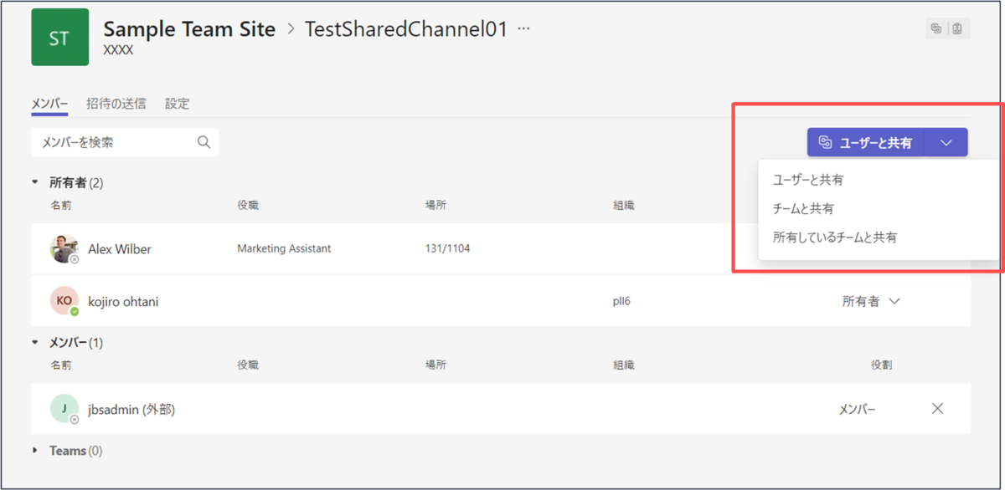The height and width of the screenshot is (490, 1005).
Task: Click the Marketing Assistant job title
Action: click(x=284, y=248)
